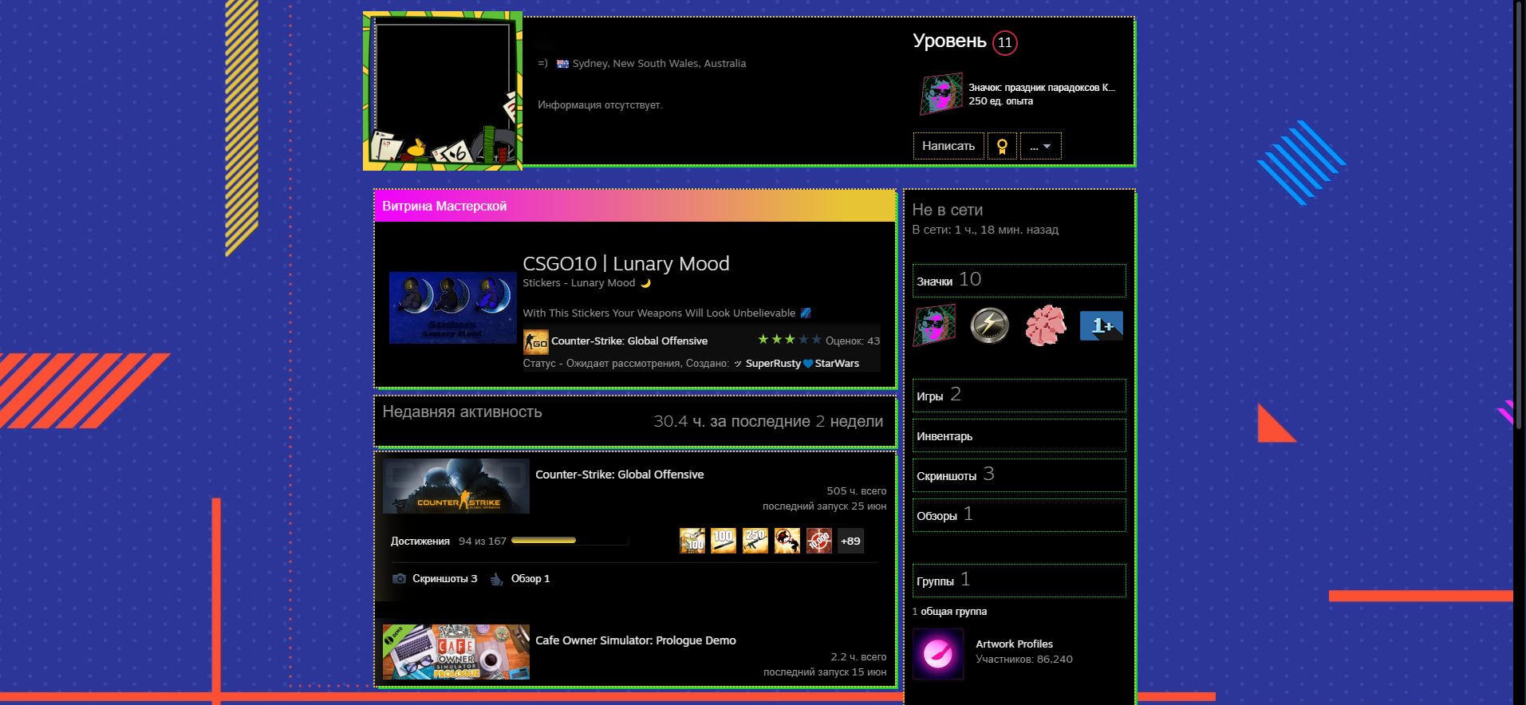Click the blue 1+ badge
This screenshot has width=1526, height=705.
(1102, 325)
